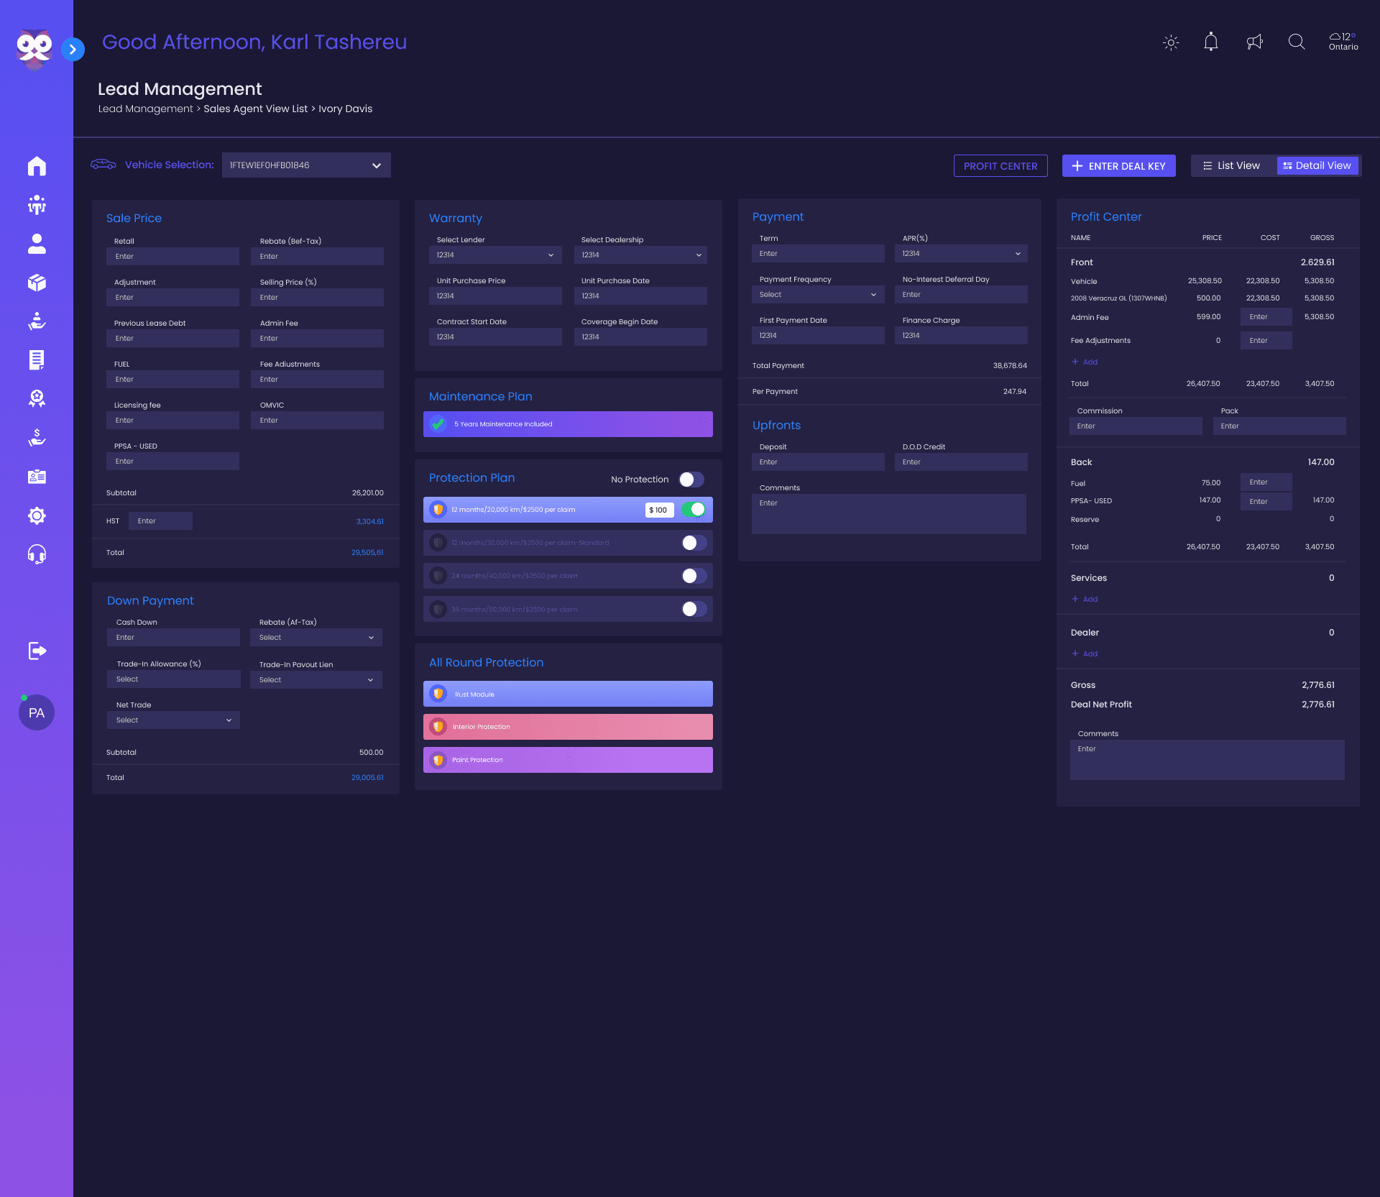Screen dimensions: 1380x1197
Task: Click the Ivory Davis breadcrumb
Action: point(346,109)
